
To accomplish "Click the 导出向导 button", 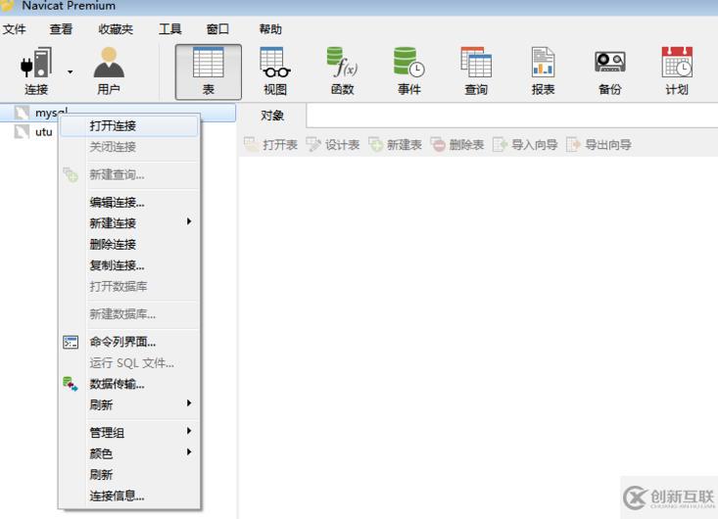I will (598, 145).
